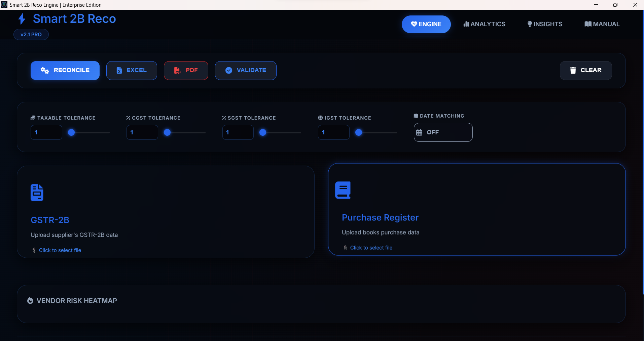Image resolution: width=644 pixels, height=341 pixels.
Task: Click the GSTR-2B document icon
Action: click(37, 193)
